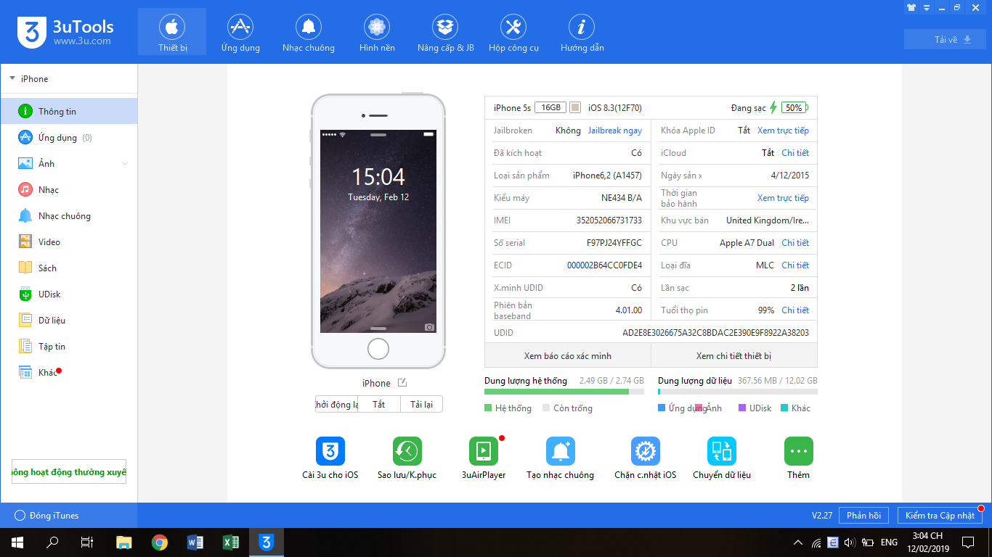Image resolution: width=992 pixels, height=557 pixels.
Task: Open the Cài 3u cho iOS icon
Action: coord(330,451)
